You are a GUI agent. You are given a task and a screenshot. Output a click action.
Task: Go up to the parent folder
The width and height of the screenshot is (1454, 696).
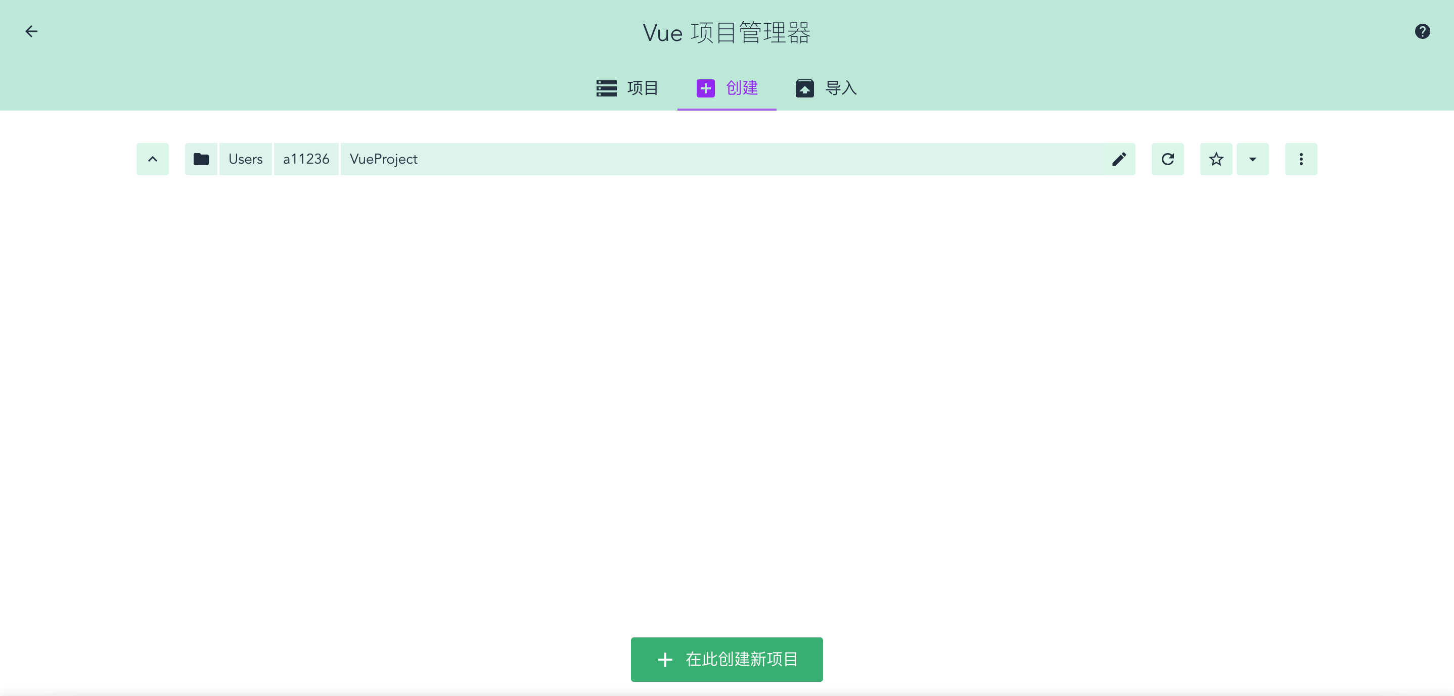152,159
